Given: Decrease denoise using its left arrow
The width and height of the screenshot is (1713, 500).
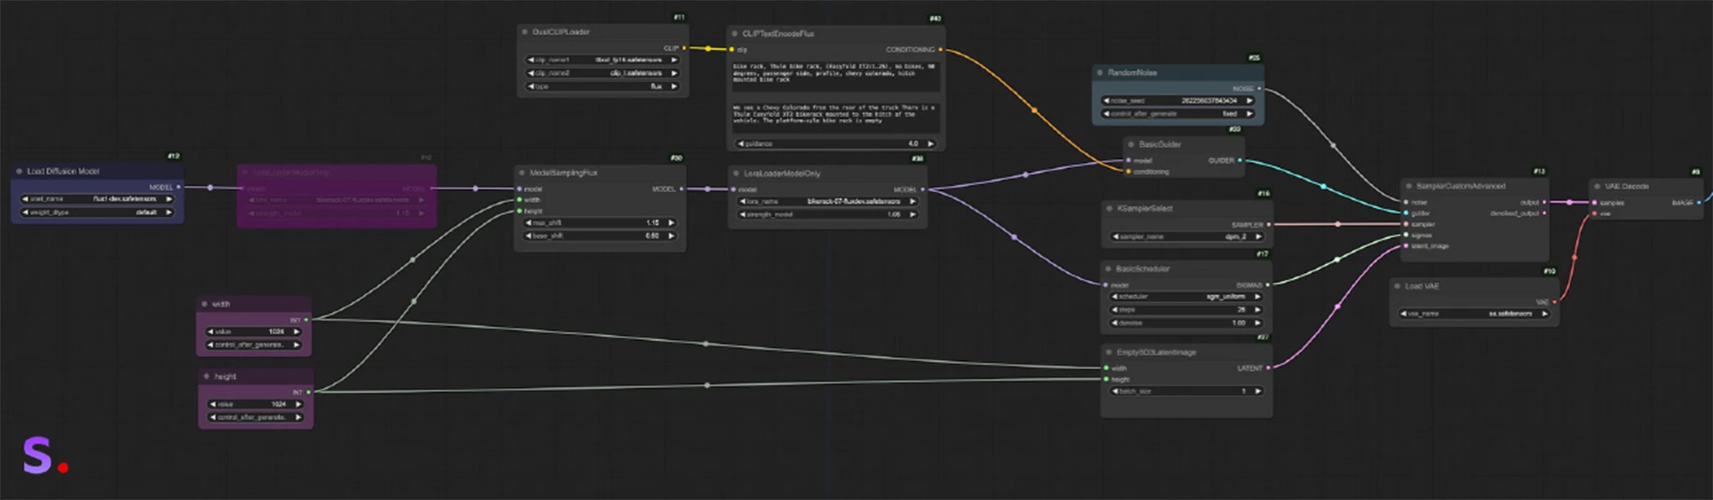Looking at the screenshot, I should click(x=1115, y=323).
